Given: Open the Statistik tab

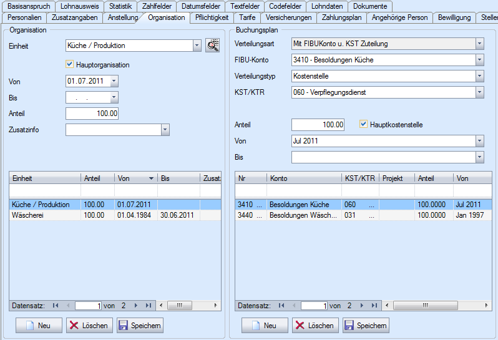Looking at the screenshot, I should pos(120,6).
